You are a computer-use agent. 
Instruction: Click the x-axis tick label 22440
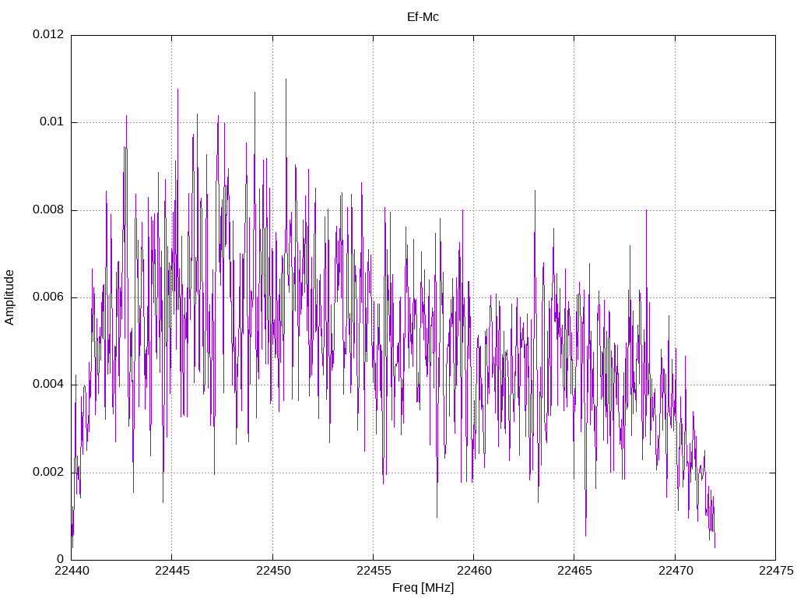[72, 571]
